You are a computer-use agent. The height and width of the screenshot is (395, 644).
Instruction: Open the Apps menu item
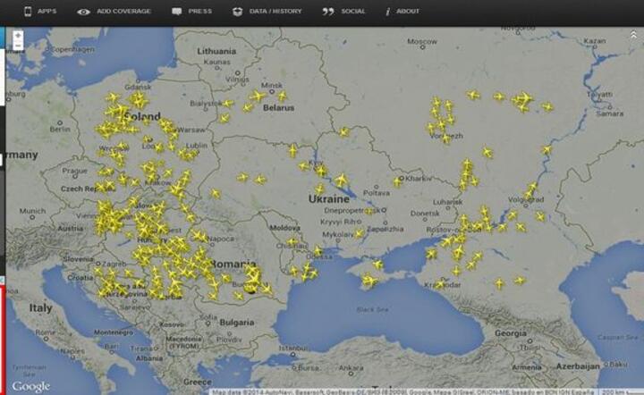[x=40, y=11]
